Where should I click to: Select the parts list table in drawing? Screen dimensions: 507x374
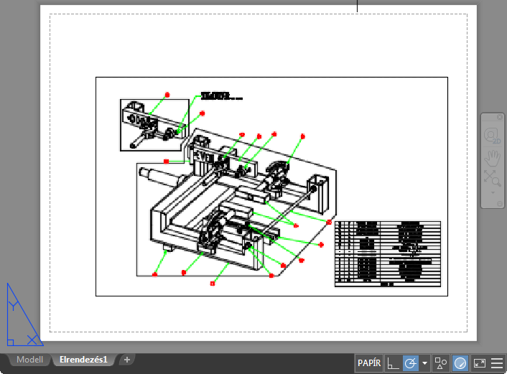pos(388,253)
